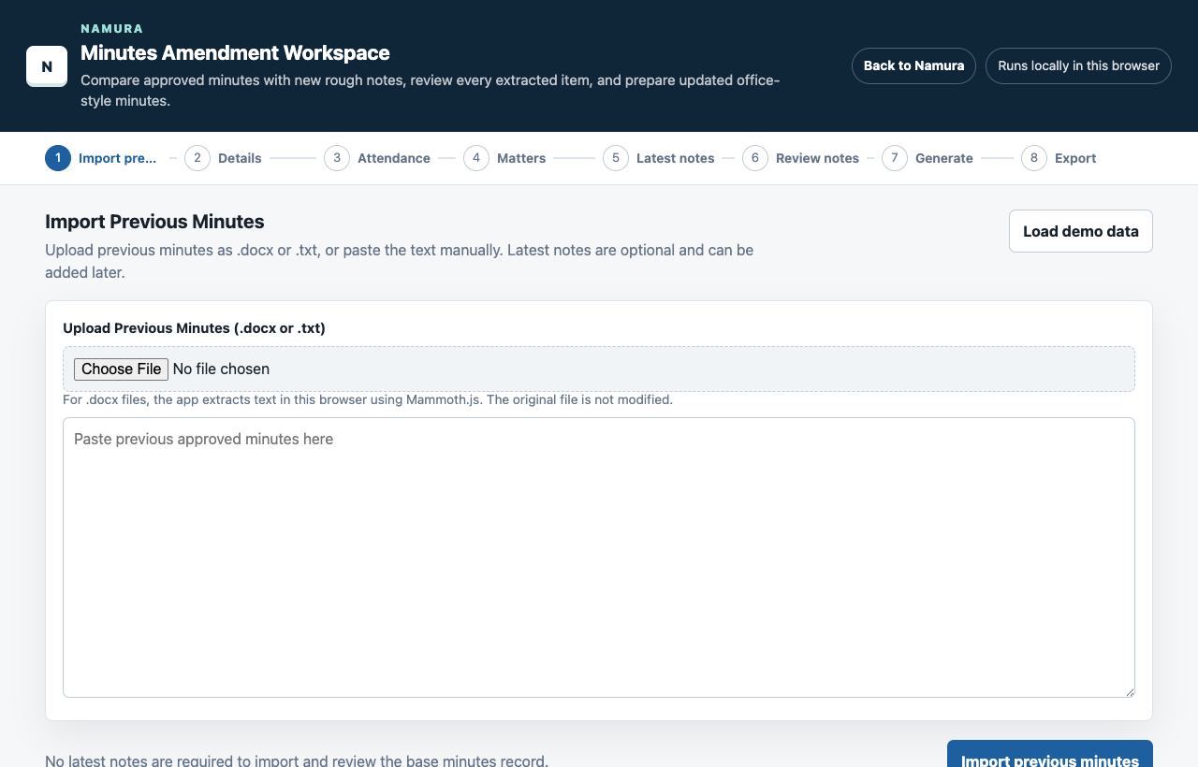Viewport: 1198px width, 767px height.
Task: Select step 1 Import previous tab
Action: click(101, 158)
